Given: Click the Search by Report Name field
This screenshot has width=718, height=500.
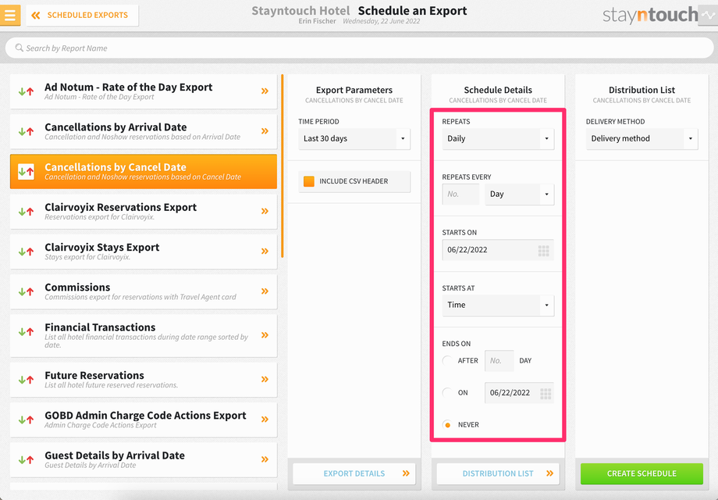Looking at the screenshot, I should click(359, 48).
